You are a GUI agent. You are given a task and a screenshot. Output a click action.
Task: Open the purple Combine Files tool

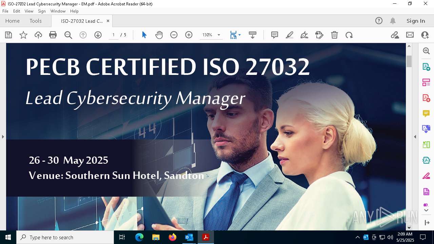[x=426, y=129]
